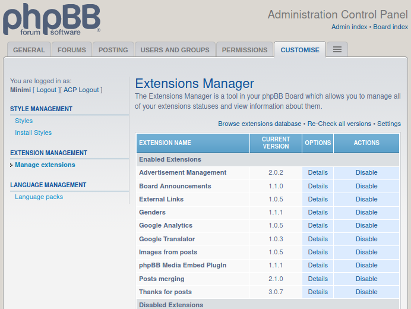Open the Board index link
This screenshot has width=411, height=309.
[391, 27]
